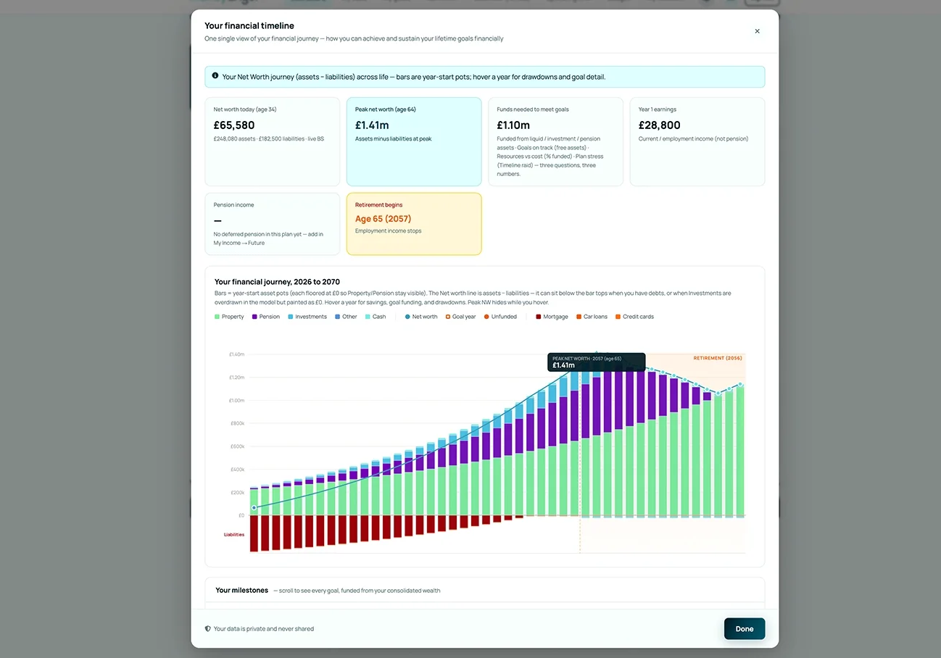Image resolution: width=941 pixels, height=658 pixels.
Task: Click the first net worth line point
Action: (254, 507)
